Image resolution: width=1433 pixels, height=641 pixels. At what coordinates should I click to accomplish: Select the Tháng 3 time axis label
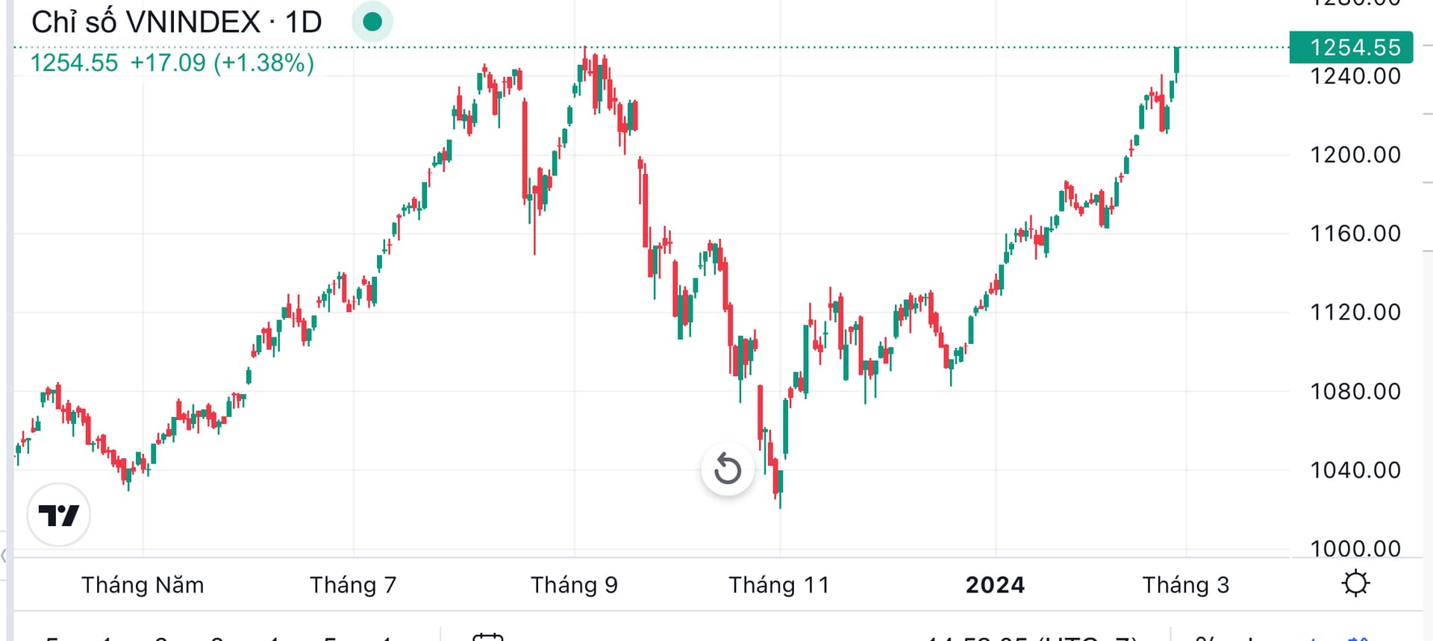pyautogui.click(x=1185, y=585)
